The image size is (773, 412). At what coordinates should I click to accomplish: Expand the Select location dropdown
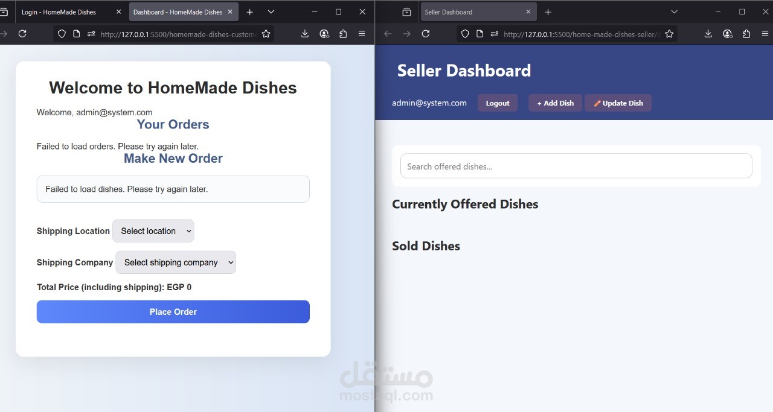[153, 231]
